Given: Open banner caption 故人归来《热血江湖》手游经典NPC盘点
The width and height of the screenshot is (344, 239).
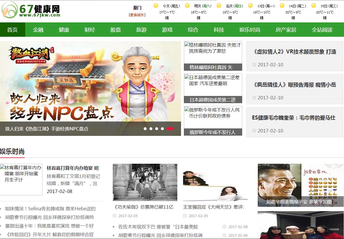Looking at the screenshot, I should (x=47, y=129).
